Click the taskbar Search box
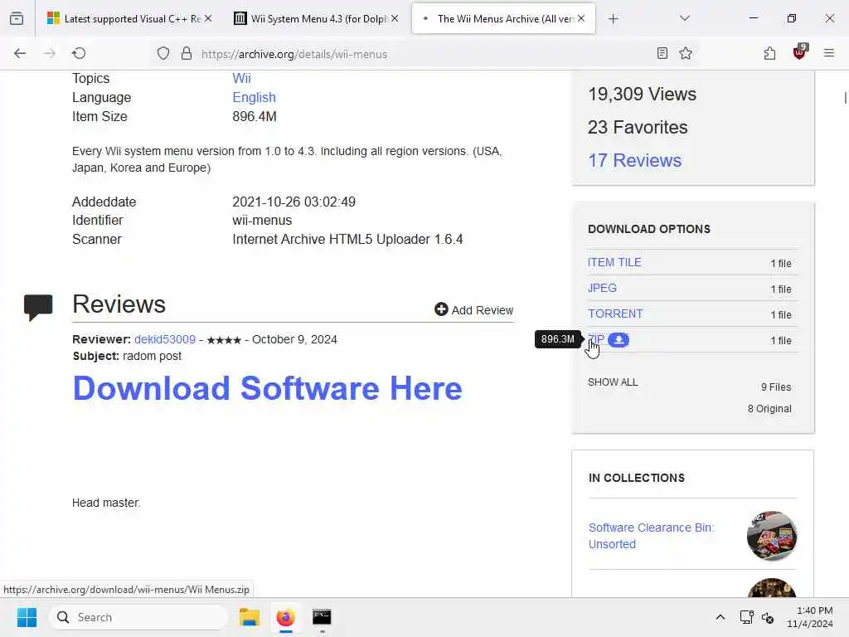This screenshot has width=849, height=637. tap(138, 617)
